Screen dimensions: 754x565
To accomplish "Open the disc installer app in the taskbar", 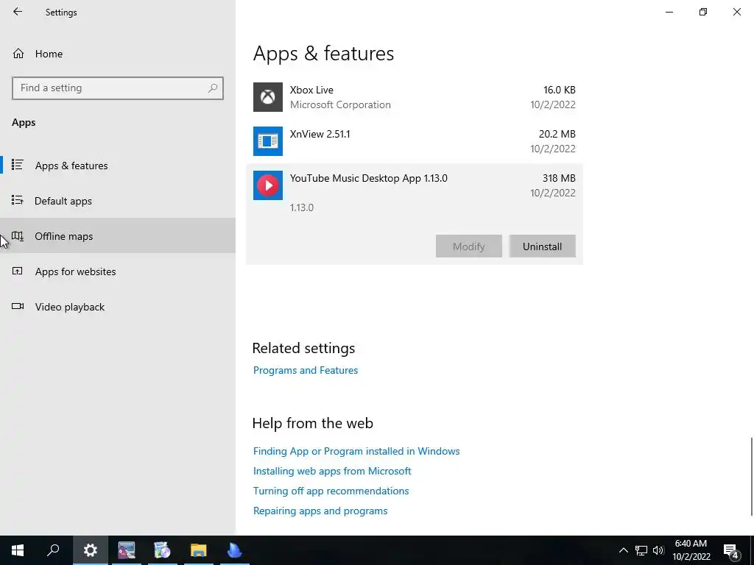I will [x=163, y=550].
